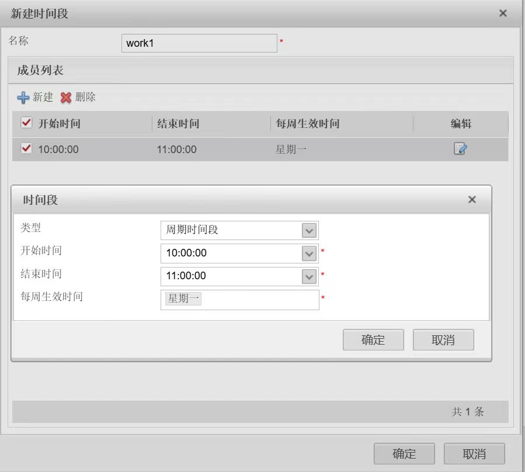The image size is (525, 472).
Task: Click the blue plus 新建 icon
Action: [x=23, y=98]
